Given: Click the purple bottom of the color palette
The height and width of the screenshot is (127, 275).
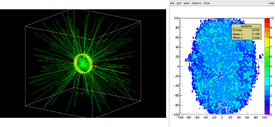Looking at the screenshot, I should click(267, 112).
